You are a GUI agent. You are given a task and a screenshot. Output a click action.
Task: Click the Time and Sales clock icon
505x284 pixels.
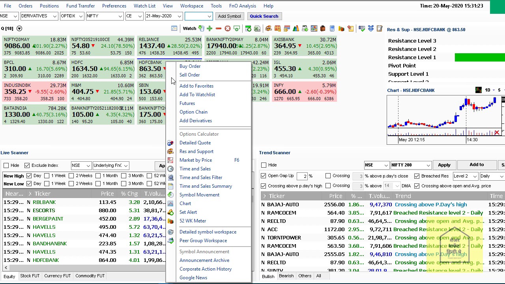[x=170, y=169]
